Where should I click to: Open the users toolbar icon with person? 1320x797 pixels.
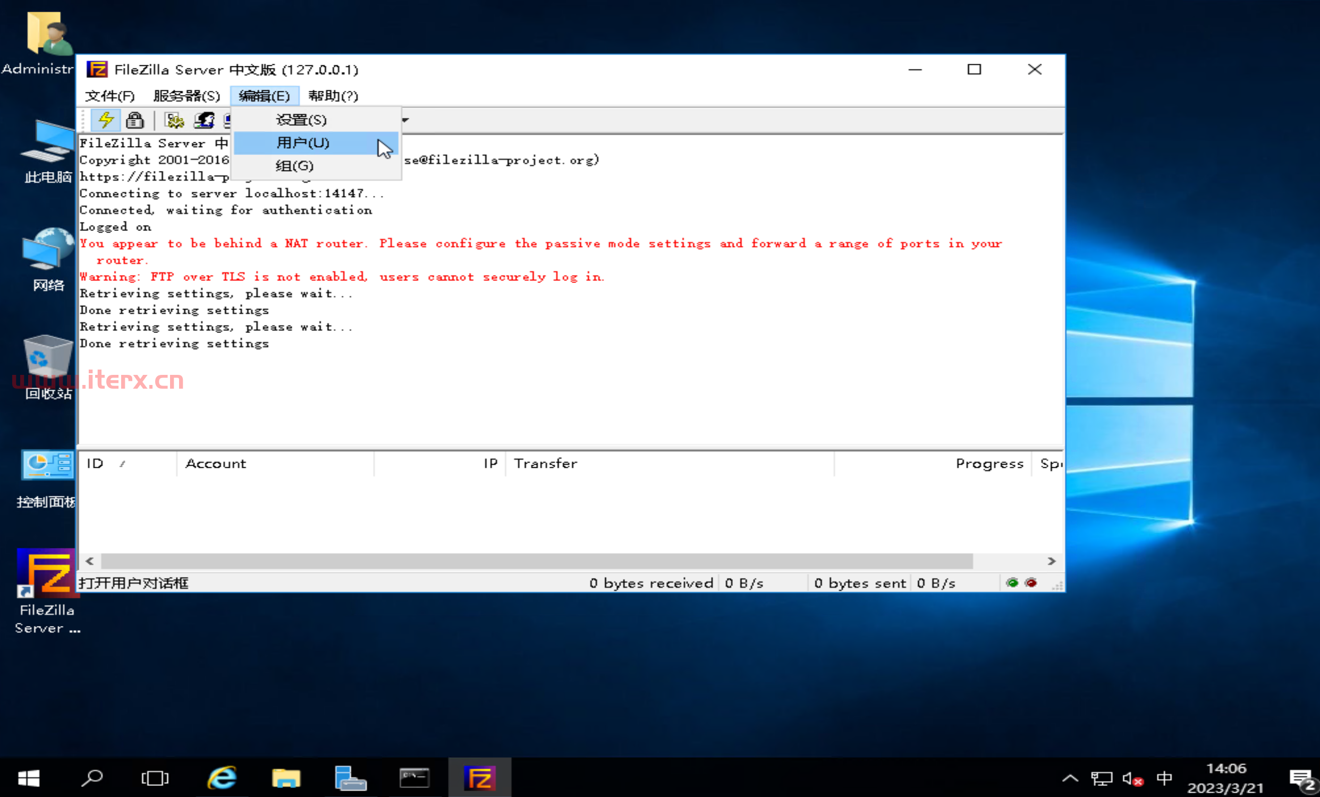[x=204, y=120]
